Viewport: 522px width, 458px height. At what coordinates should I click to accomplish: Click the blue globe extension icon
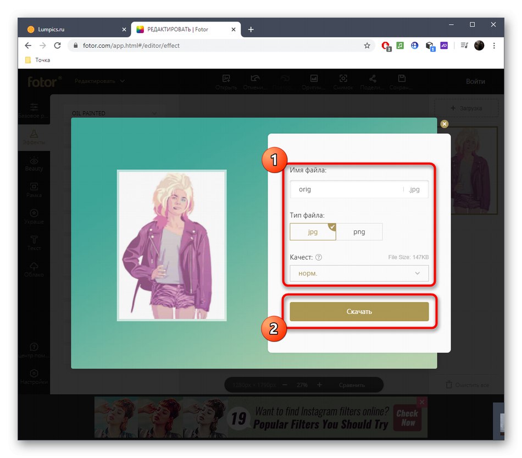(x=414, y=45)
